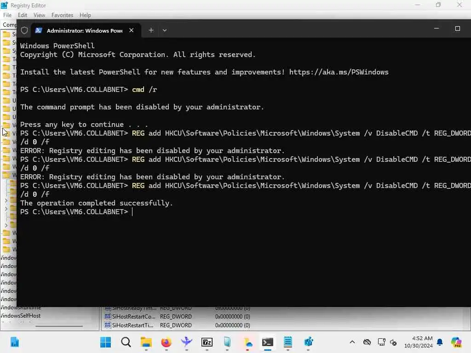This screenshot has width=471, height=353.
Task: Click "The command prompt has been disabled" message
Action: pos(142,107)
